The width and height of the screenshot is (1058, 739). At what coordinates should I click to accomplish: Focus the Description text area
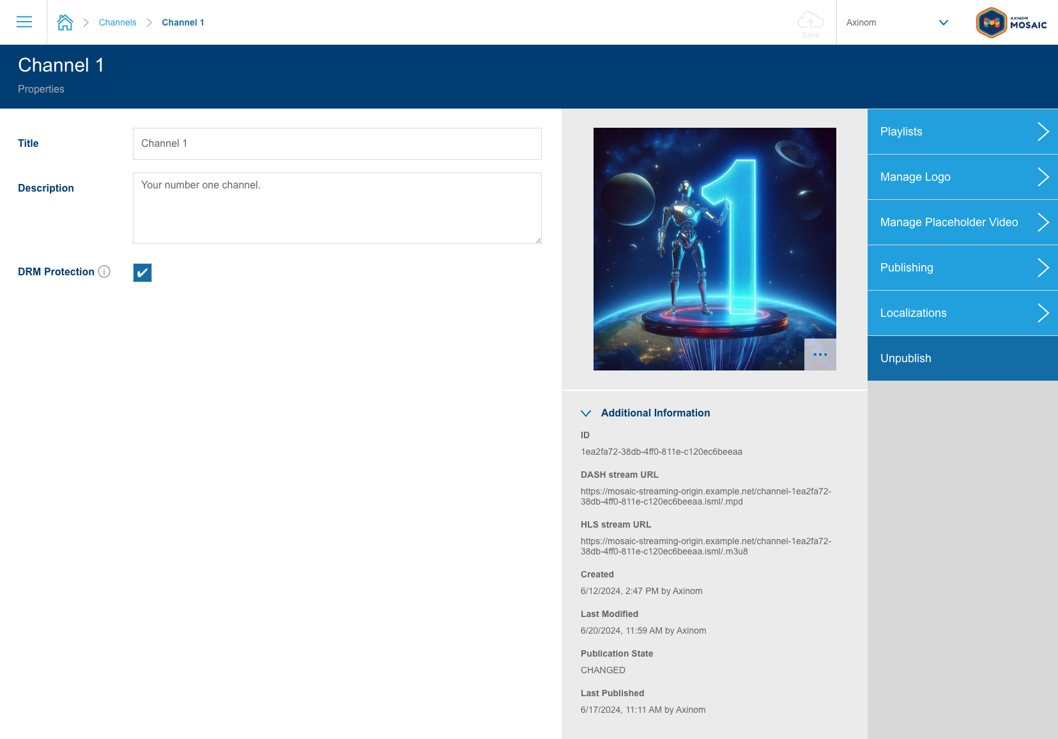pyautogui.click(x=337, y=208)
